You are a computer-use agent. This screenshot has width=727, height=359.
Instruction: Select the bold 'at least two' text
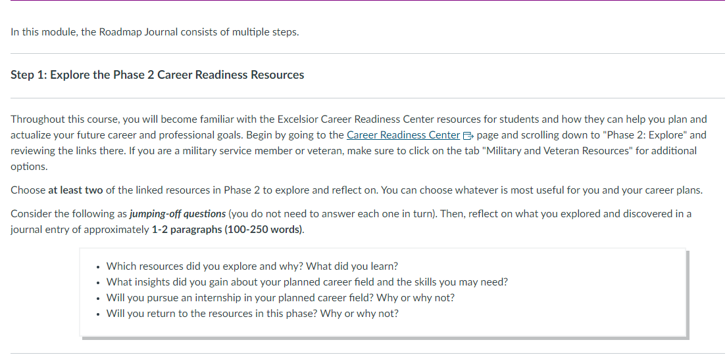pyautogui.click(x=76, y=190)
